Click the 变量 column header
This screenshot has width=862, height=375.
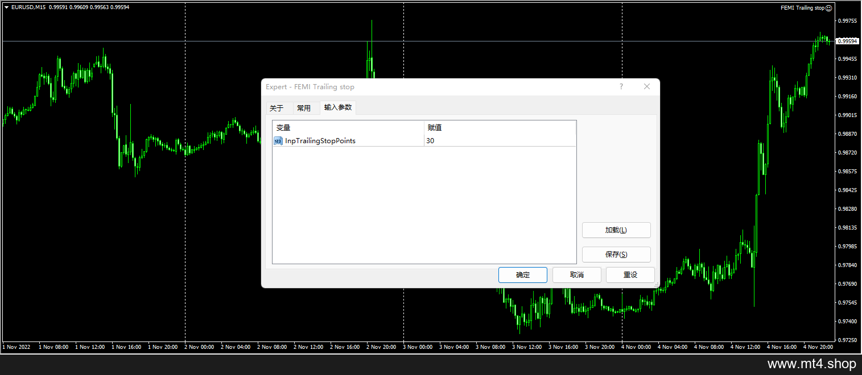(348, 128)
